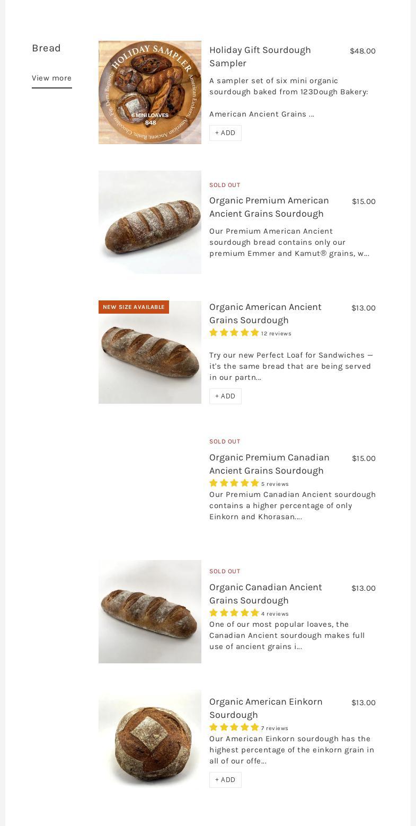The image size is (416, 826).
Task: Open Organic Canadian Ancient Grains Sourdough title
Action: tap(265, 593)
